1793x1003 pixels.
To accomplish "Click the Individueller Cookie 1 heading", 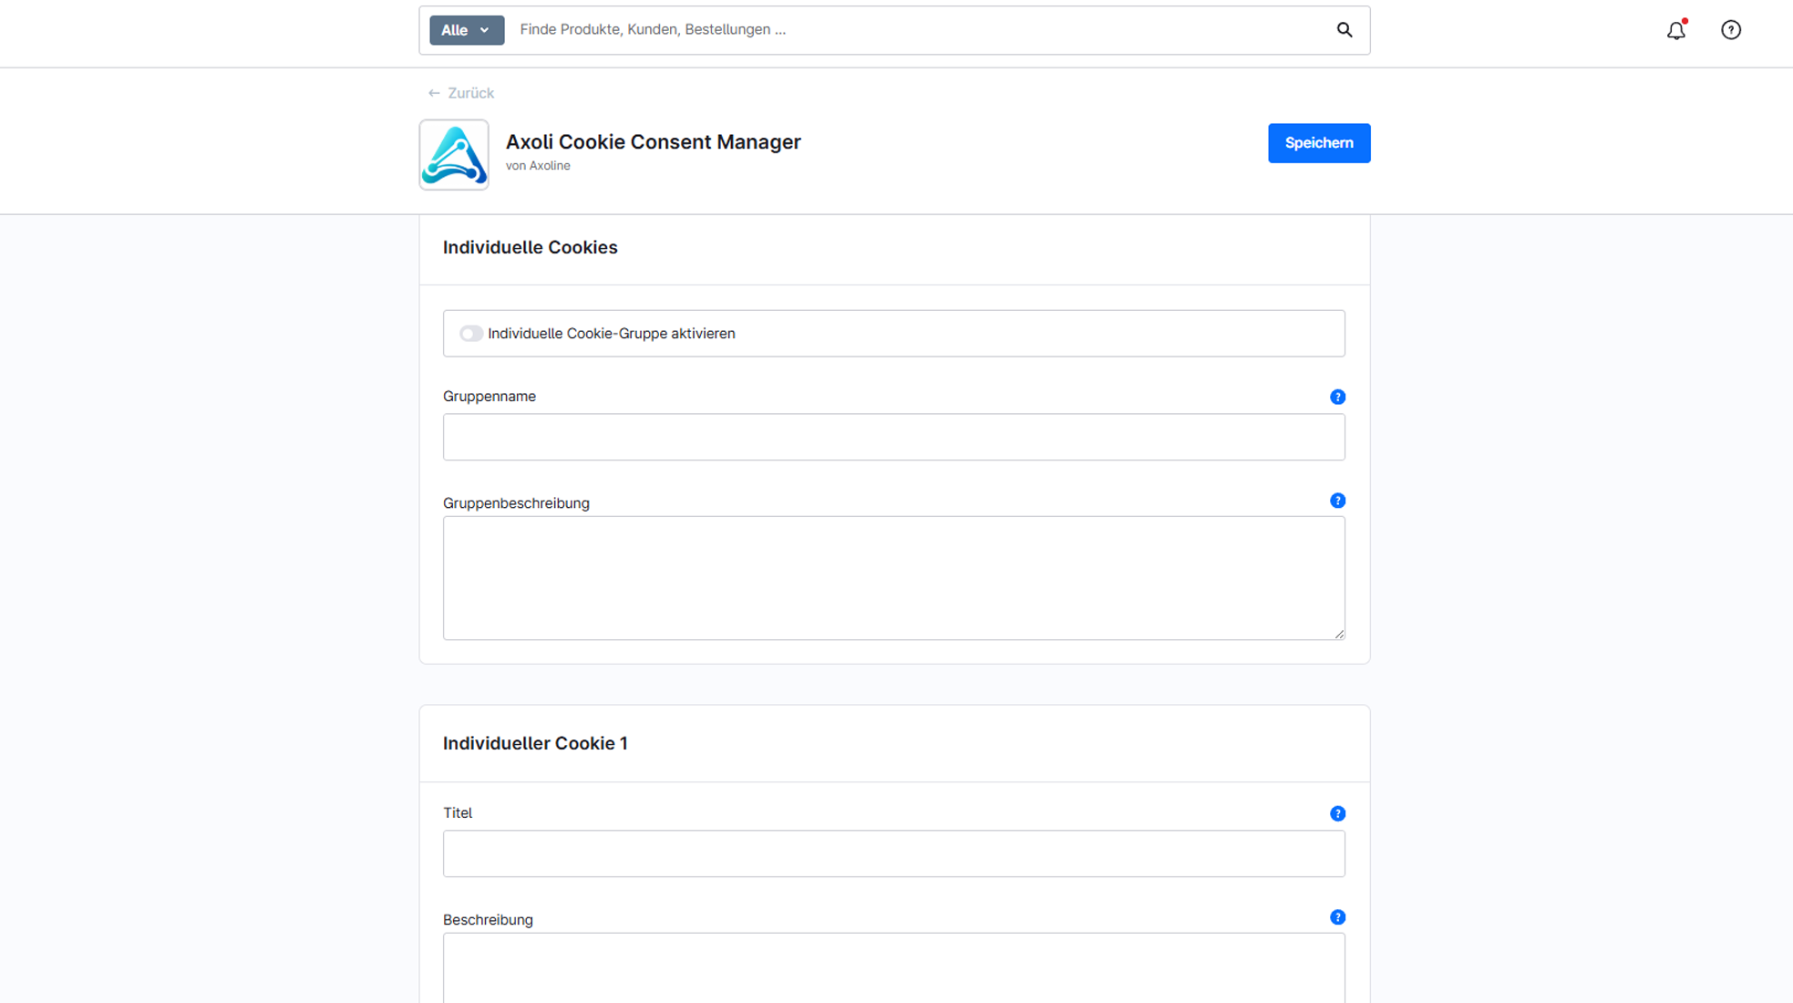I will [535, 743].
